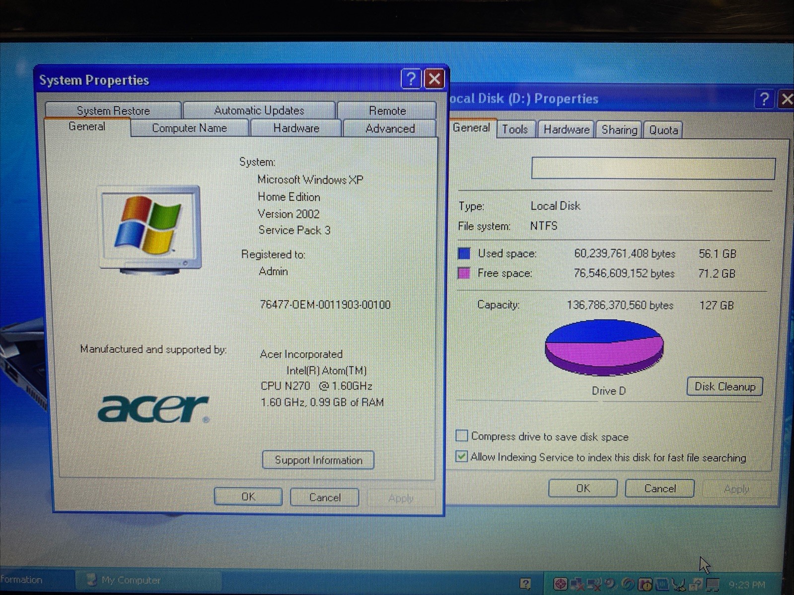Click the 9:23 PM clock in system tray
The image size is (794, 595).
(x=747, y=585)
